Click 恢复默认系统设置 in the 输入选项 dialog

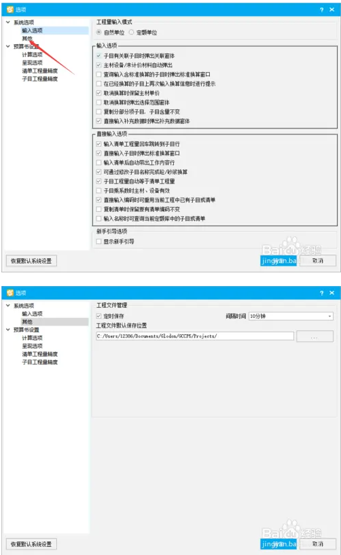pyautogui.click(x=31, y=261)
